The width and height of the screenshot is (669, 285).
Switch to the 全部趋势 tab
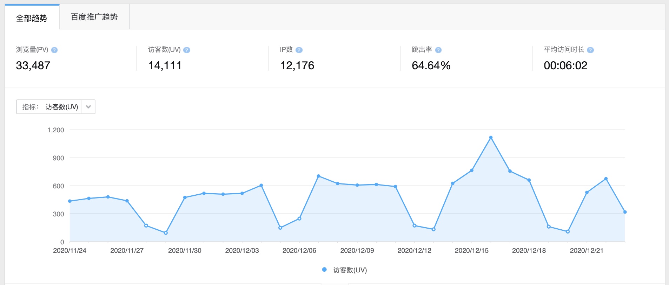pos(32,18)
